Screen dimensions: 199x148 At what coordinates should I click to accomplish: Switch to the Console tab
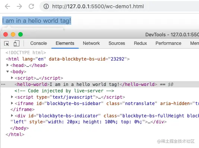pos(39,43)
